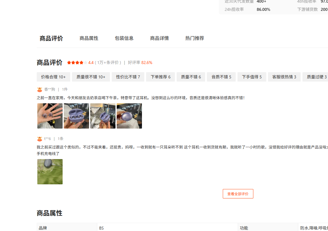
Task: View photo of earbud case beside silver bag
Action: coord(103,116)
